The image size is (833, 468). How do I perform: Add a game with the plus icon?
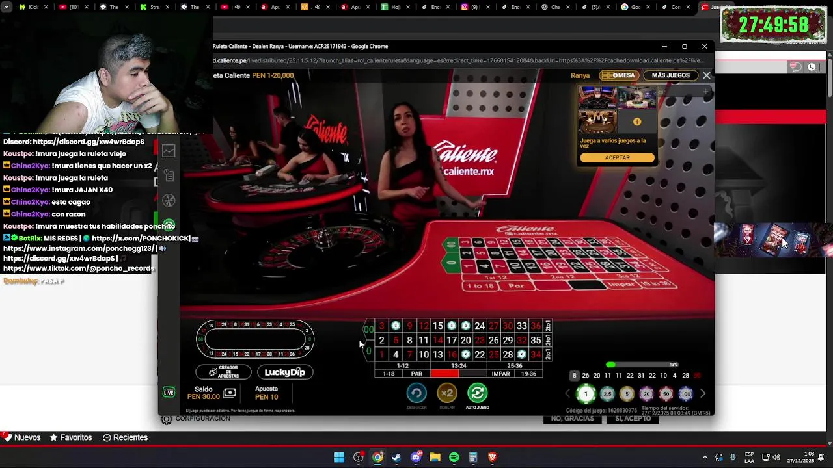pyautogui.click(x=636, y=122)
